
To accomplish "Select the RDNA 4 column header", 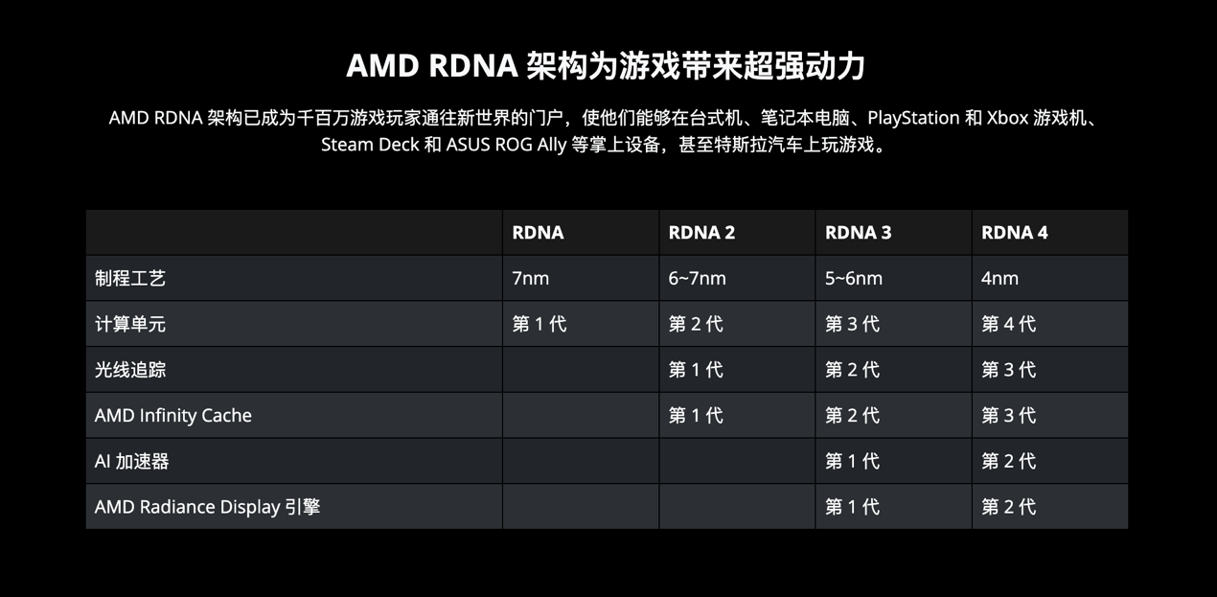I will [x=1015, y=232].
